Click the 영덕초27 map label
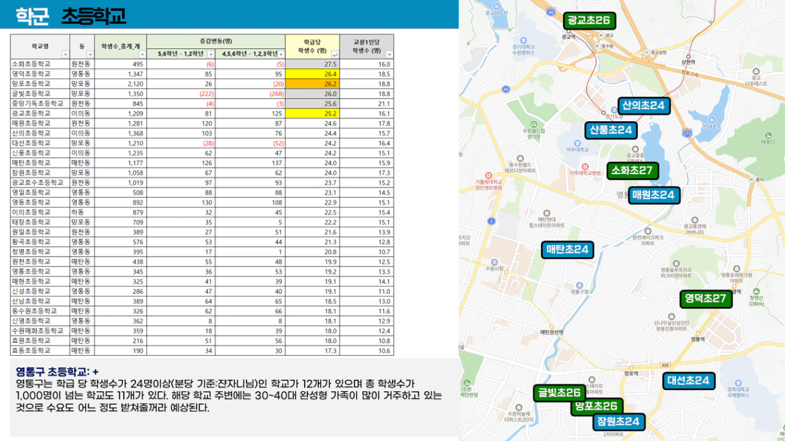The image size is (785, 441). point(706,299)
